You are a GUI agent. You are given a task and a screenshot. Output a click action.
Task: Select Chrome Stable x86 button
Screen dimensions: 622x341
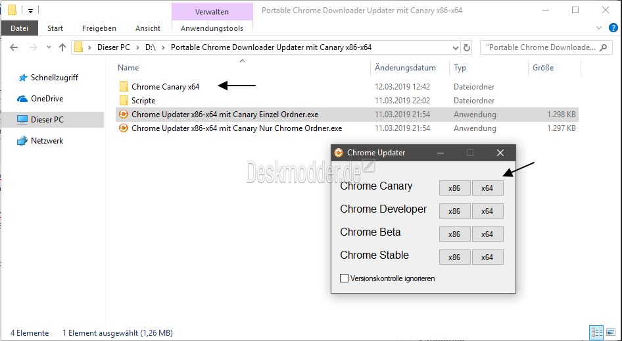454,257
